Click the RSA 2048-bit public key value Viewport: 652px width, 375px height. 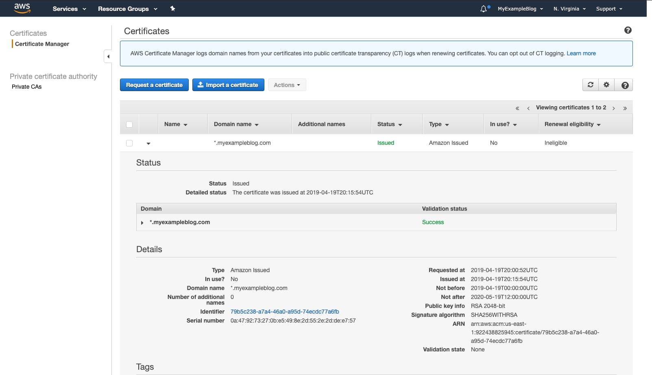[488, 306]
